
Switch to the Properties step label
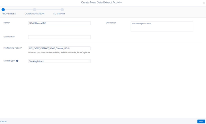9,14
